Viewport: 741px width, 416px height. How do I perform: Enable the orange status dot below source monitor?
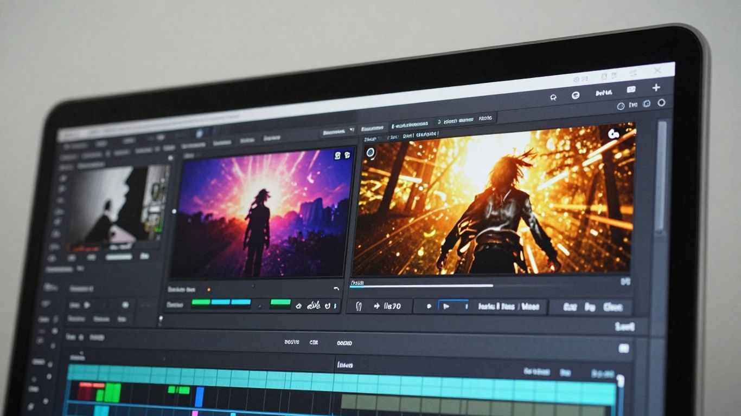pyautogui.click(x=209, y=289)
